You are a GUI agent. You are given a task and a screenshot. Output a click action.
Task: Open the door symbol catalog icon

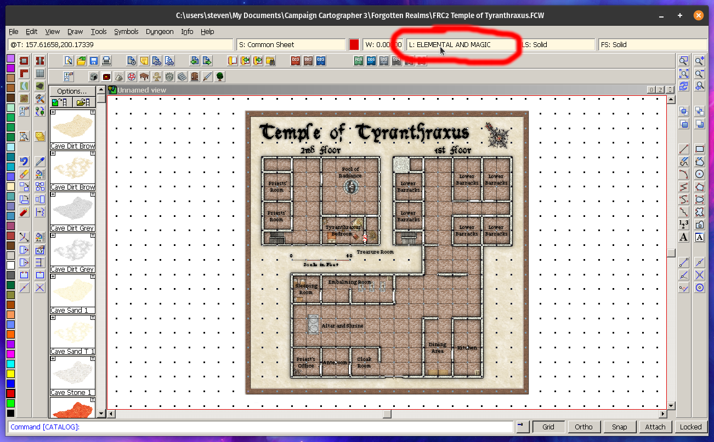click(x=195, y=77)
